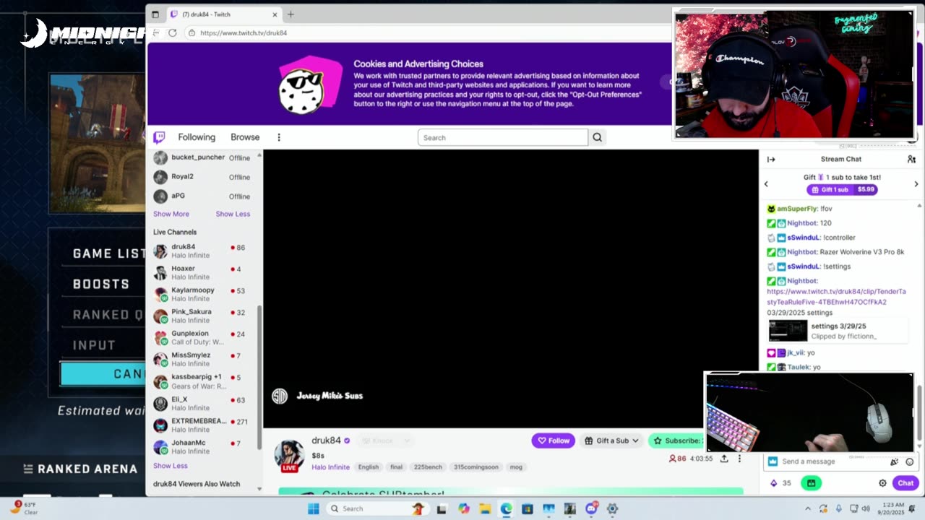Show previous chat banner with left chevron
Viewport: 925px width, 520px height.
[767, 183]
